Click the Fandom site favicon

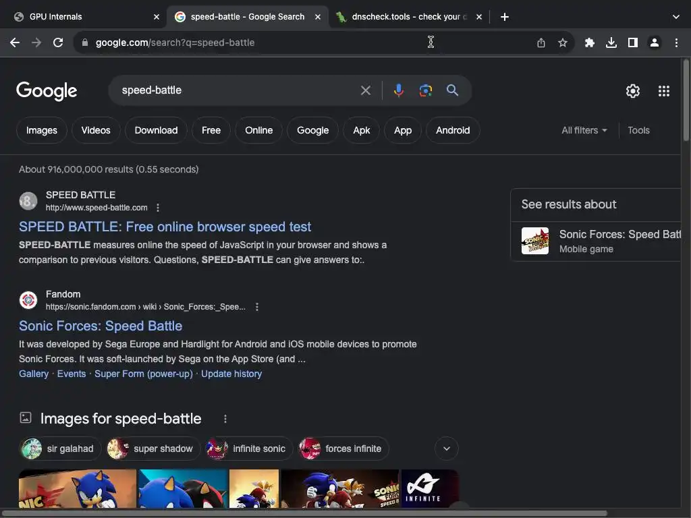coord(28,300)
